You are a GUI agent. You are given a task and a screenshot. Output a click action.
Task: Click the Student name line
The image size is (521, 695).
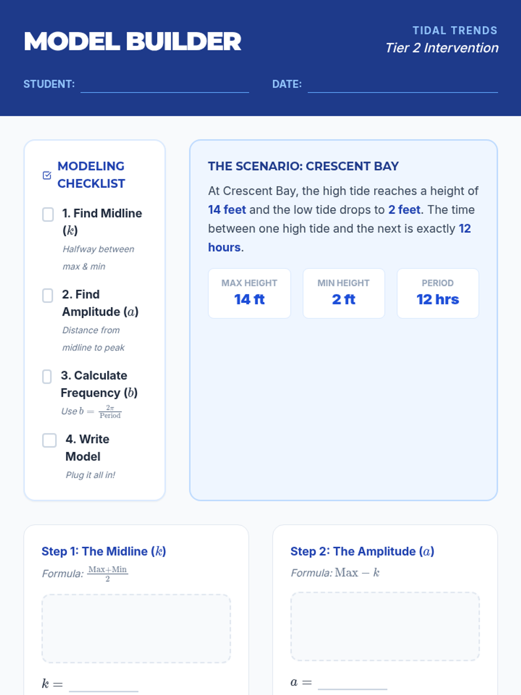click(165, 85)
